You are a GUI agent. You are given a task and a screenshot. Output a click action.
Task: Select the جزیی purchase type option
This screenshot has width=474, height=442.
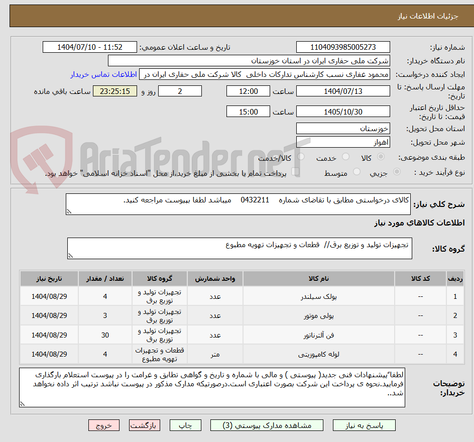(396, 172)
